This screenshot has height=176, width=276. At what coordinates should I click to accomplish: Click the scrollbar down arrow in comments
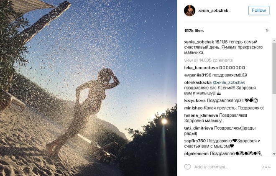click(274, 154)
